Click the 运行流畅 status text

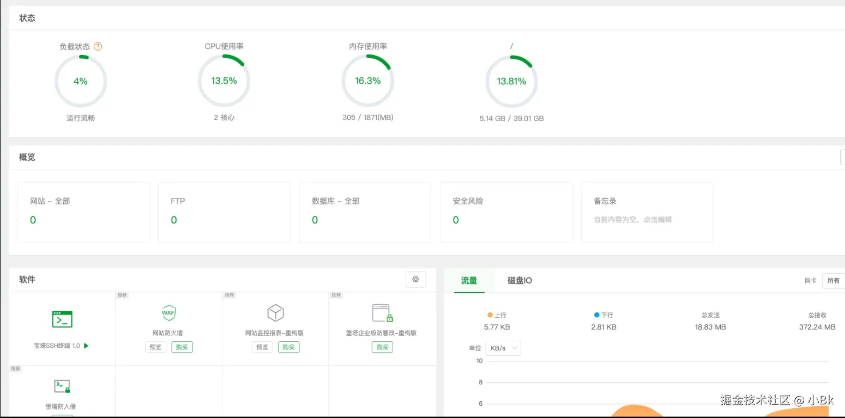81,118
